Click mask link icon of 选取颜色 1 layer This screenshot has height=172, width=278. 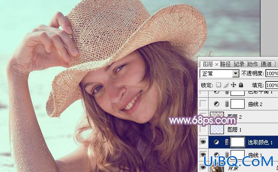click(227, 142)
